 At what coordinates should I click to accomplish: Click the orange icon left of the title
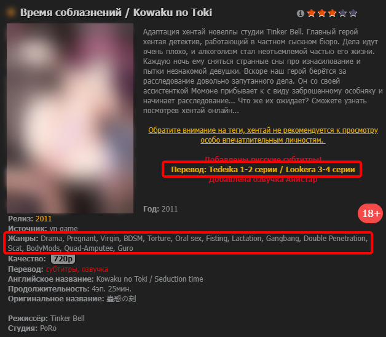pos(10,12)
